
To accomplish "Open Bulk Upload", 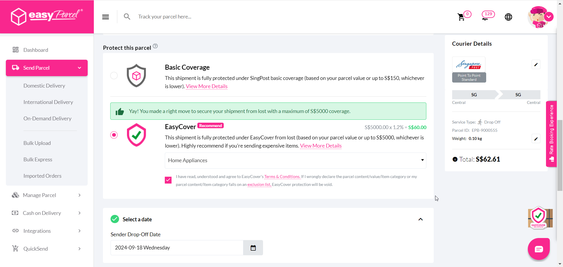I will tap(37, 143).
